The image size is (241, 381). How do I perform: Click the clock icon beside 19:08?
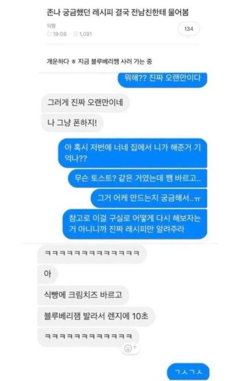(x=49, y=34)
